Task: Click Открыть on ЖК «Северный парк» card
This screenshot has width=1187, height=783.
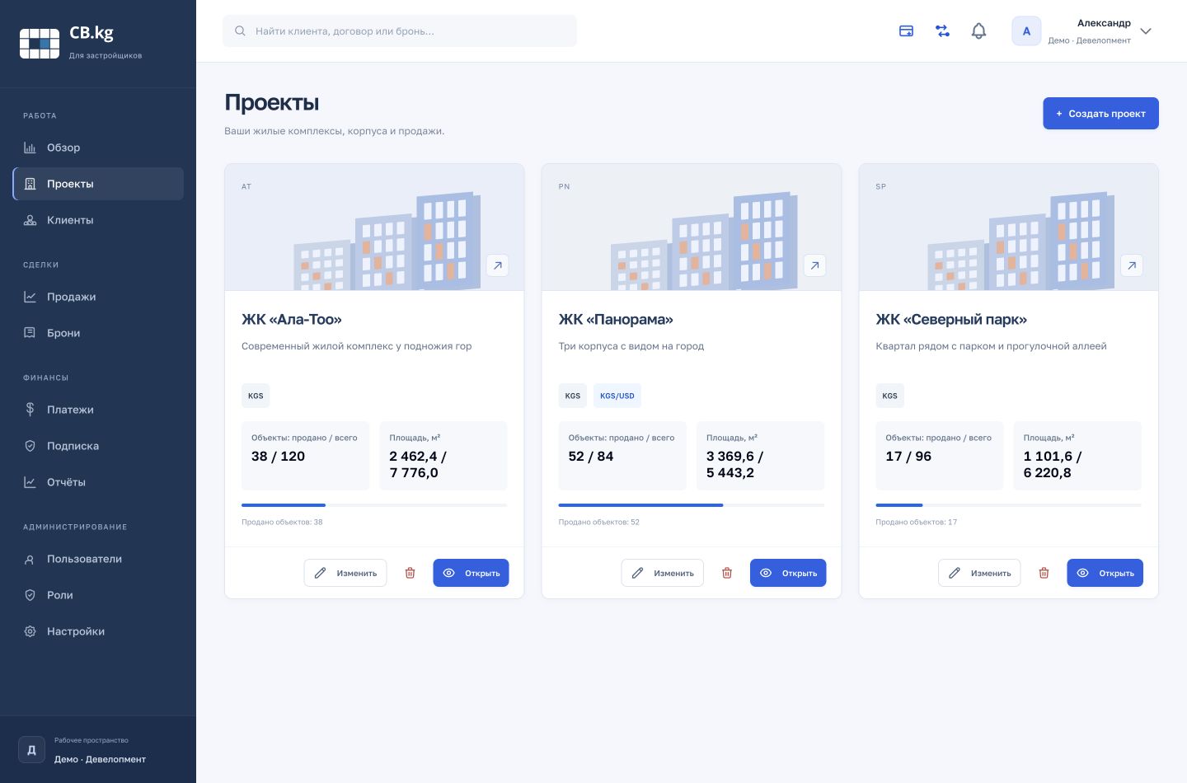Action: click(x=1105, y=573)
